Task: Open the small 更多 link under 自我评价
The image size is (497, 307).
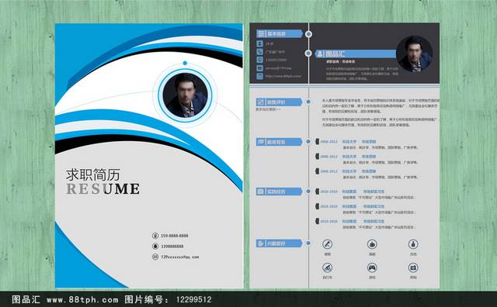Action: 268,109
